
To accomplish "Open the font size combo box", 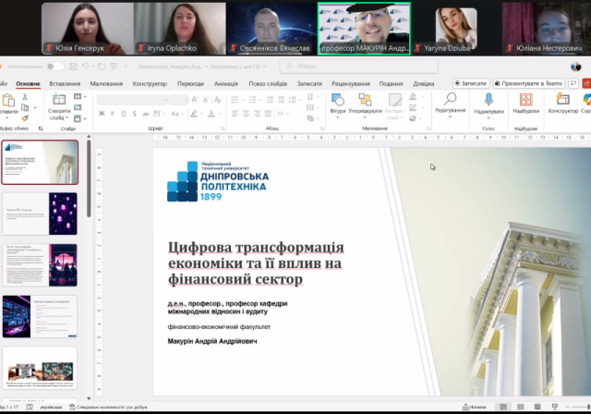I will click(178, 100).
